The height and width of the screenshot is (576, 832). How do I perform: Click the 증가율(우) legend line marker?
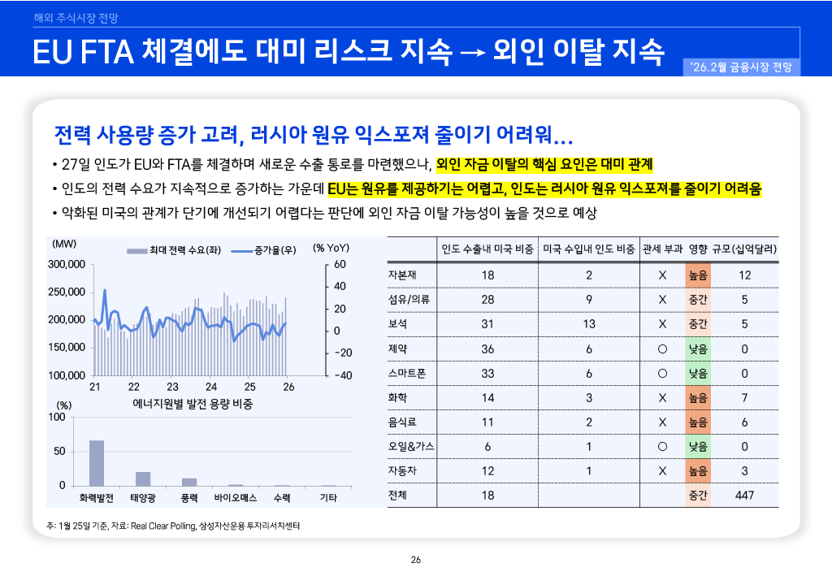point(242,249)
